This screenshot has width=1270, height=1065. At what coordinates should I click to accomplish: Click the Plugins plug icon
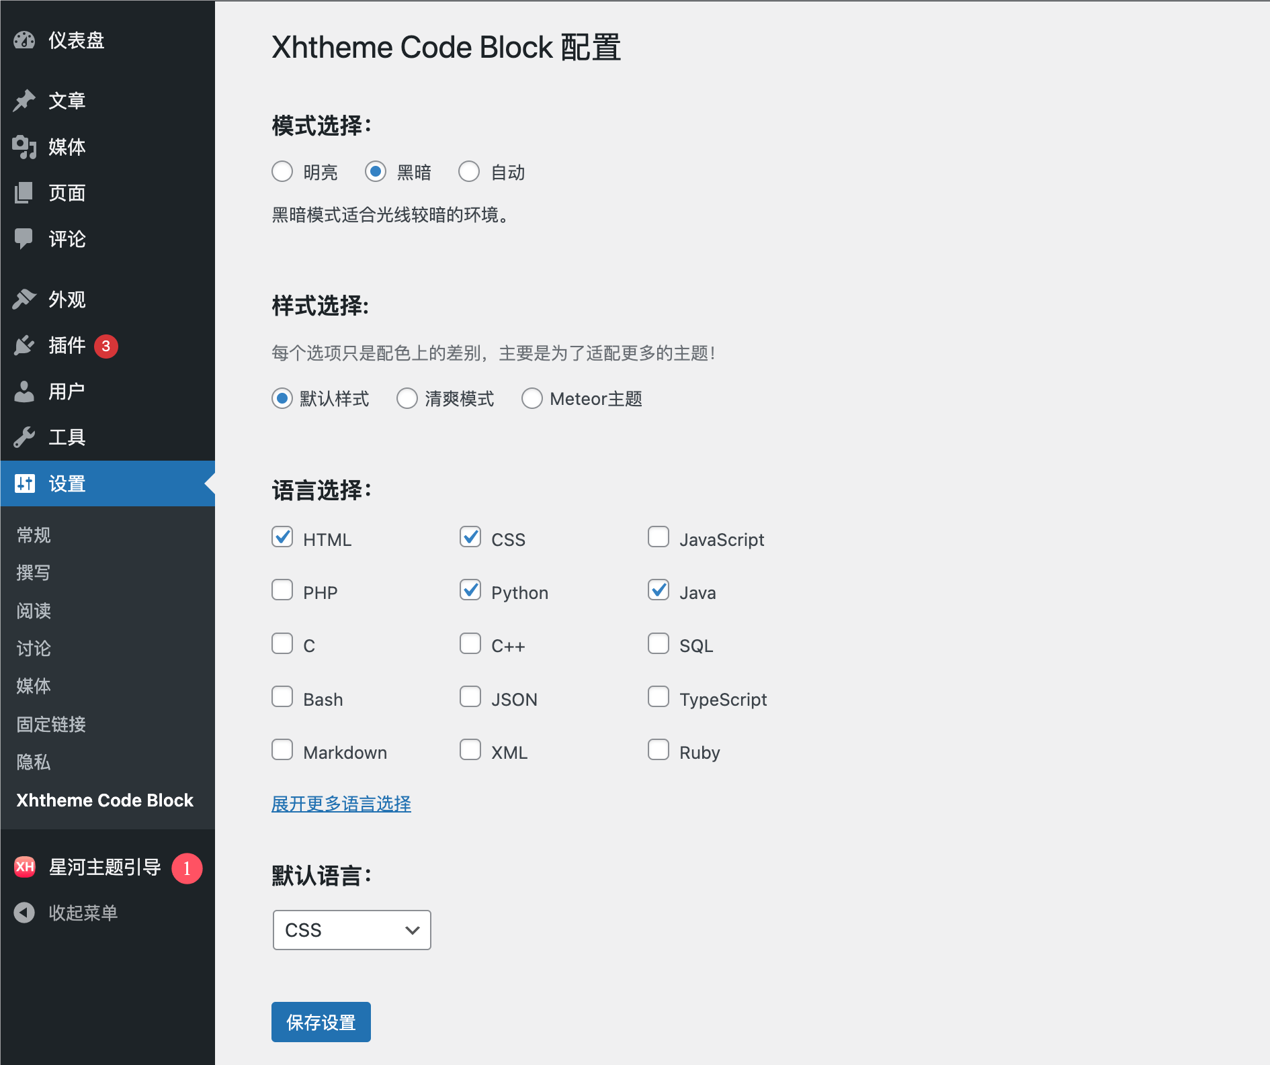24,346
